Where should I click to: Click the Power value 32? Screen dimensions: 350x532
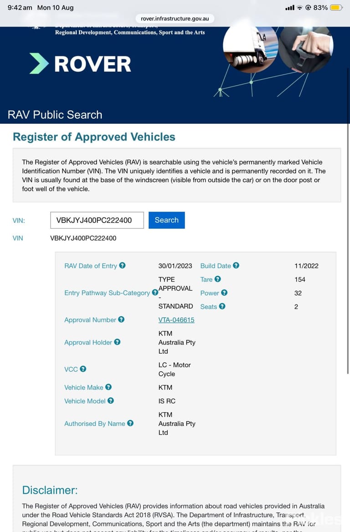tap(298, 293)
